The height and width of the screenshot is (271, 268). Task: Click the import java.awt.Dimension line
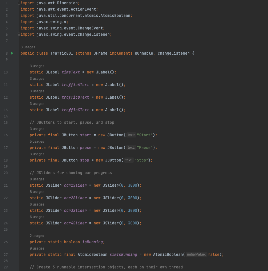pyautogui.click(x=50, y=3)
